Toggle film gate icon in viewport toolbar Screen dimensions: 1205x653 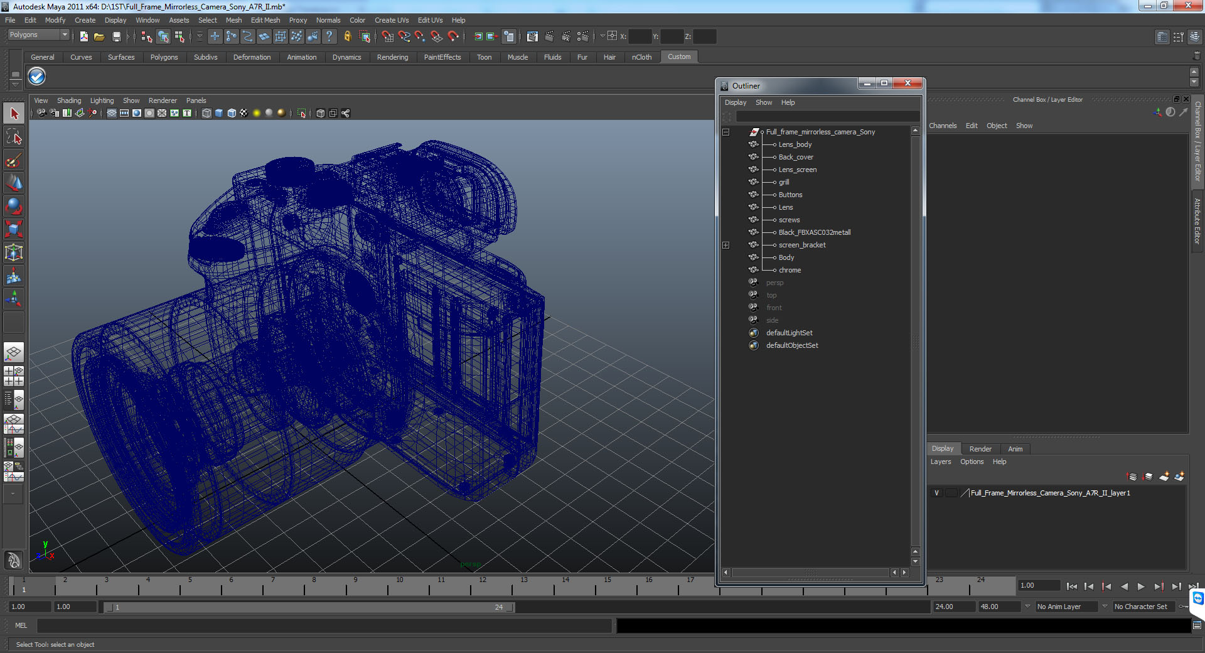(124, 113)
